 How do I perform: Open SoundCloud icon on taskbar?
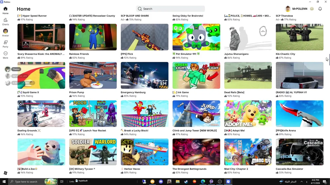click(194, 182)
